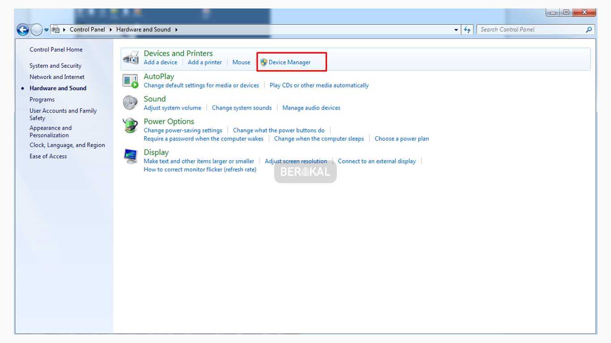Click the Control Panel icon in address bar
Viewport: 611px width, 343px height.
point(55,29)
